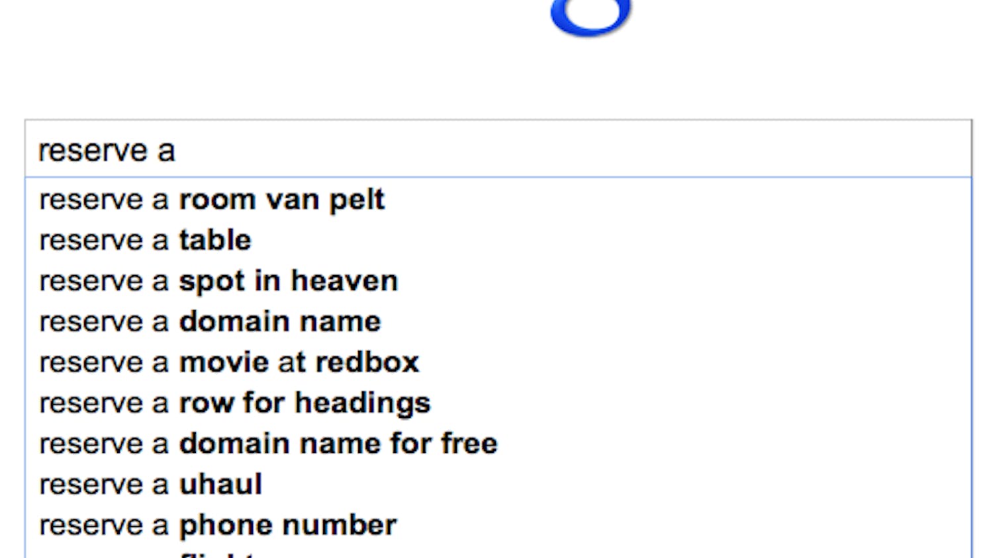Choose the 'reserve a phone number' suggestion

click(218, 526)
